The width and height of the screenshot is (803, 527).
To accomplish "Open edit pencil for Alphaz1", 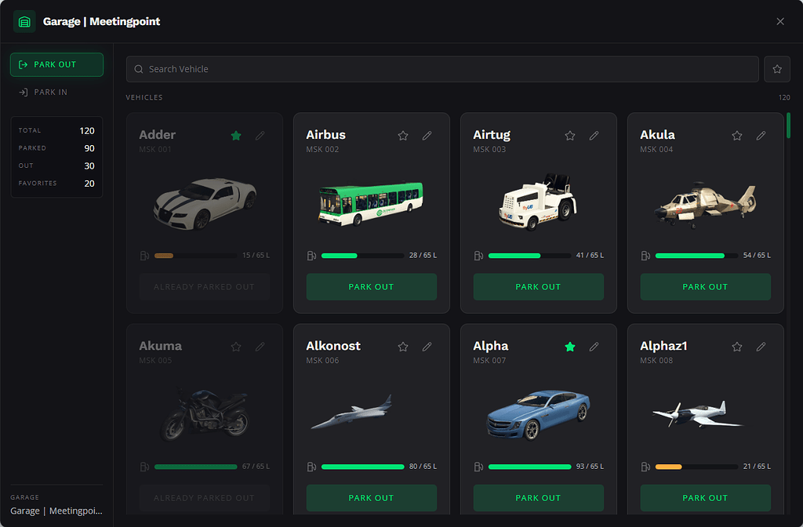I will 761,347.
